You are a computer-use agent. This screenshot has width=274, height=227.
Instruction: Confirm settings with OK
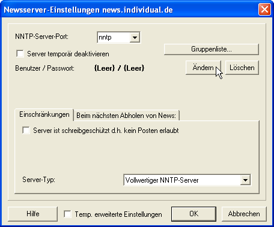193,214
